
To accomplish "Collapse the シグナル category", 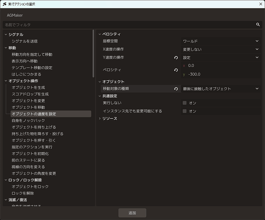I will (6, 34).
